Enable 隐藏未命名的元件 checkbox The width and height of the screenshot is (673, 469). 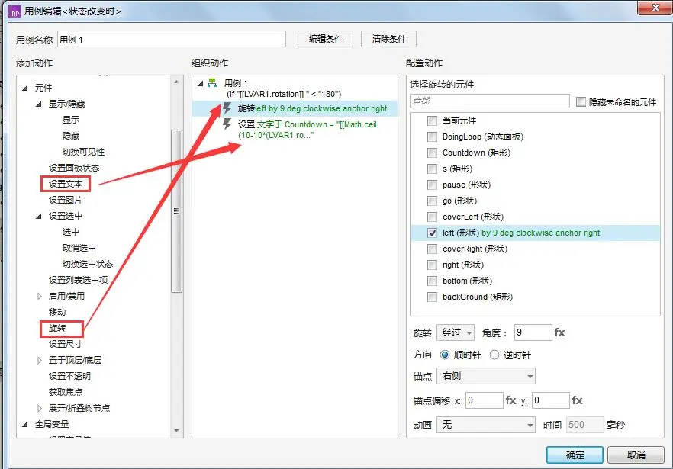click(581, 101)
